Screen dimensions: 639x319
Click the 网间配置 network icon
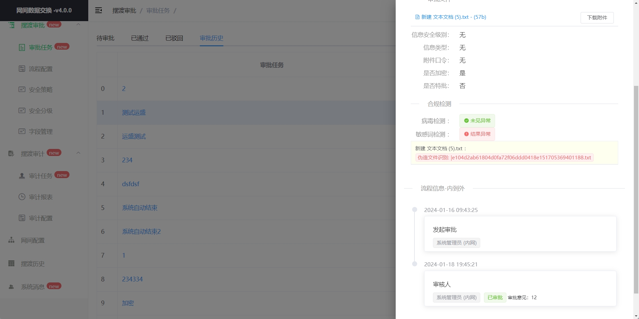(x=11, y=240)
